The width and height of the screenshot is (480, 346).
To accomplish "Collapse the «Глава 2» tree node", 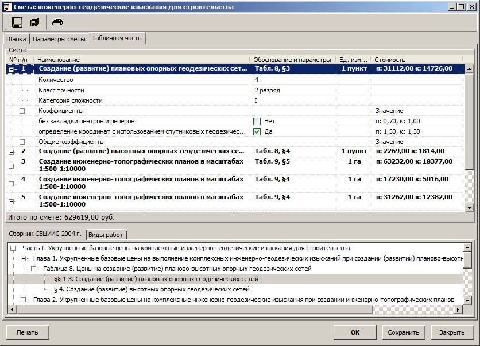I will pyautogui.click(x=24, y=300).
